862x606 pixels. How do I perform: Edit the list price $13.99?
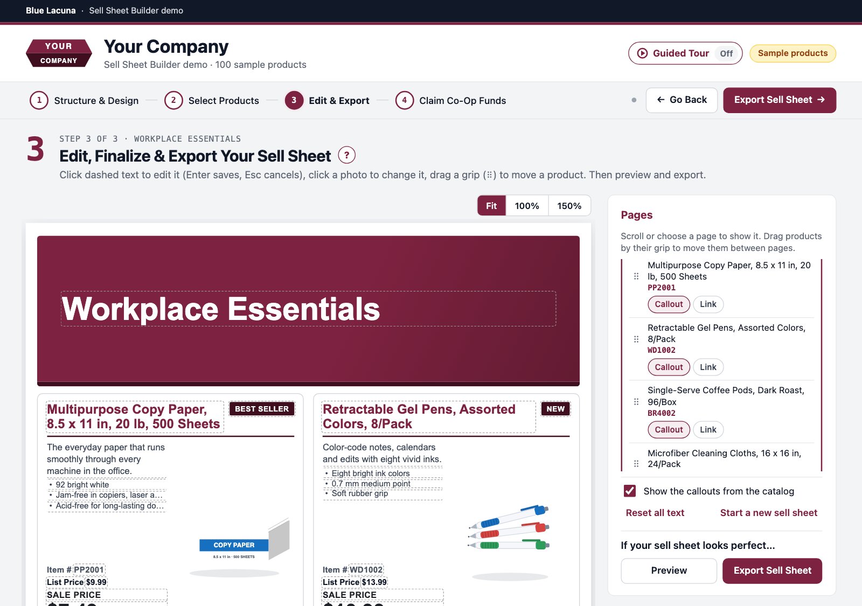pyautogui.click(x=374, y=582)
